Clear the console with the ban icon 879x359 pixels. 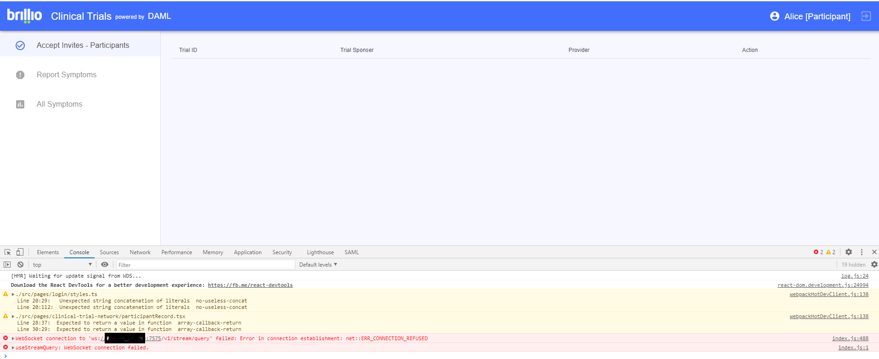(20, 265)
